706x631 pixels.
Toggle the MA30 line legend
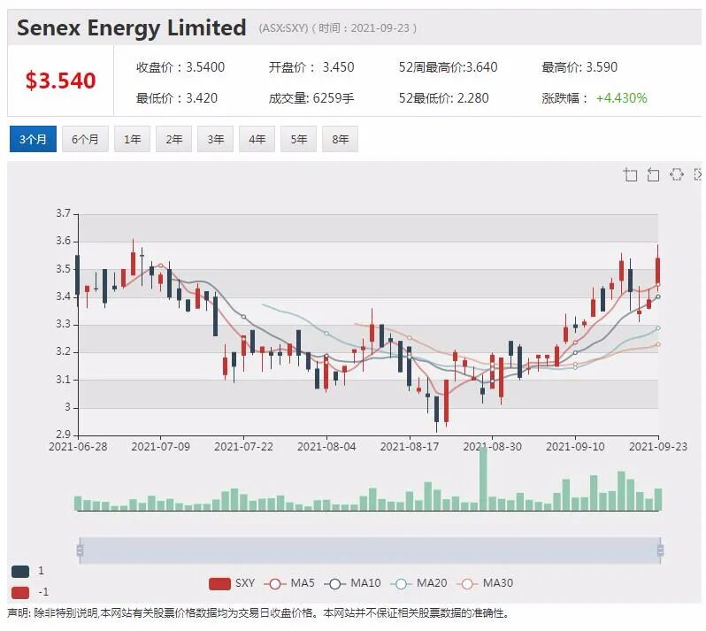485,583
